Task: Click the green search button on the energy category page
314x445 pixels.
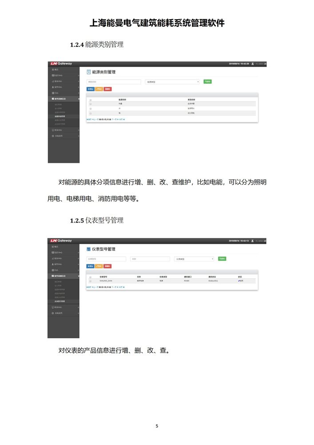Action: click(x=207, y=81)
